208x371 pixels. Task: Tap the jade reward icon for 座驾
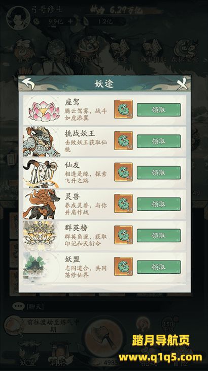coord(123,109)
